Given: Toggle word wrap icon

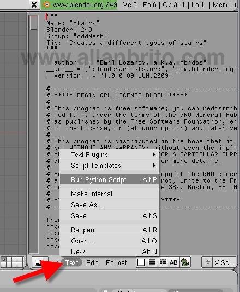Looking at the screenshot, I should coord(163,262).
